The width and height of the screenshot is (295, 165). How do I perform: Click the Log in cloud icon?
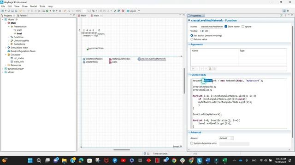128,11
